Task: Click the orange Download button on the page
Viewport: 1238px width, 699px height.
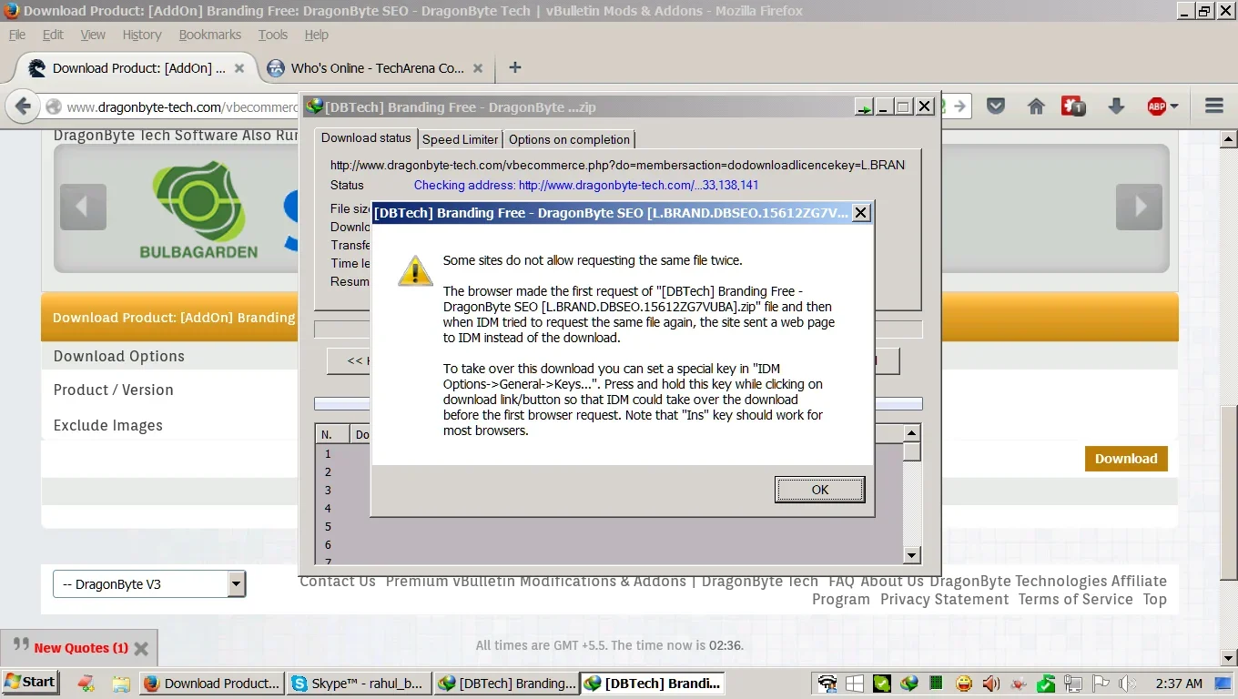Action: click(x=1126, y=459)
